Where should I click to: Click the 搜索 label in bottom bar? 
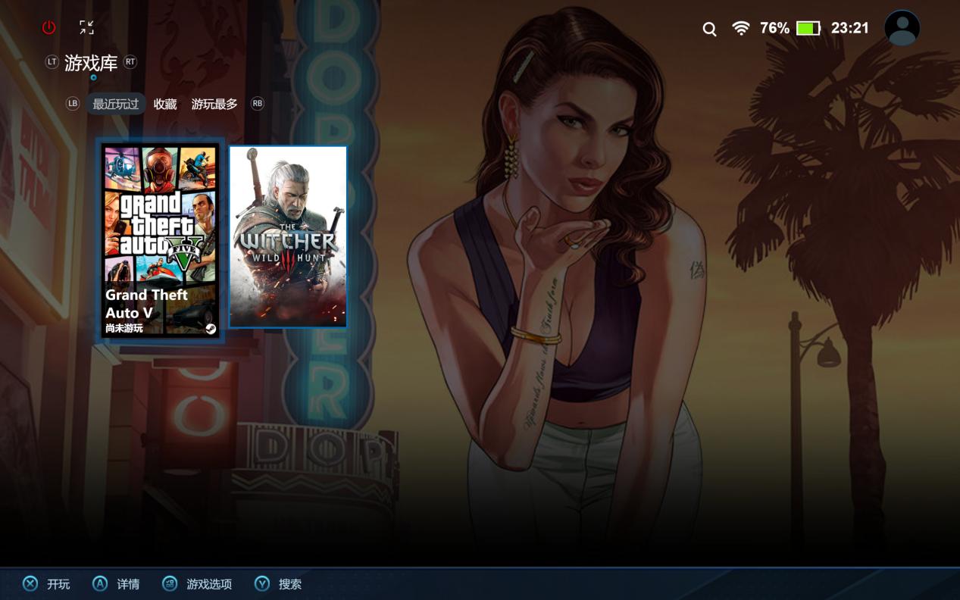290,584
